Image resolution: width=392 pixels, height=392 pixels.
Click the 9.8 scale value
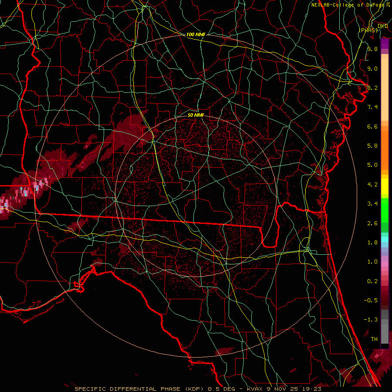click(x=372, y=49)
